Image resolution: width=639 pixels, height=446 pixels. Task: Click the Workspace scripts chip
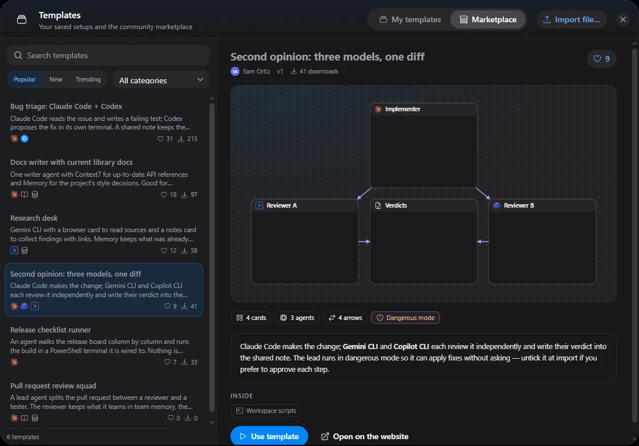(266, 411)
